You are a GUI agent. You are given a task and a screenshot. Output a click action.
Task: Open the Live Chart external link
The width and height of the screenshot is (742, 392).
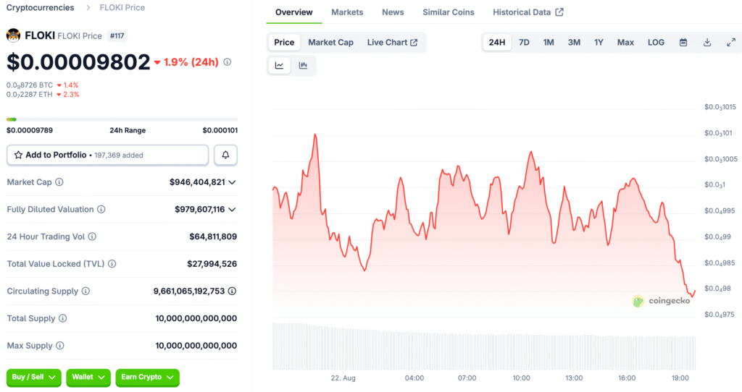pyautogui.click(x=392, y=43)
